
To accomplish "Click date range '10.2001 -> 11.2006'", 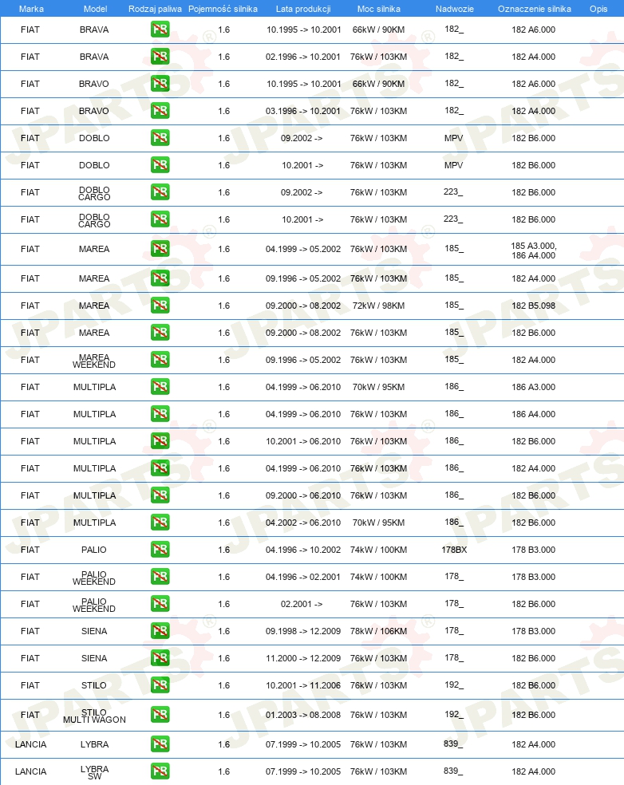I will click(x=303, y=684).
